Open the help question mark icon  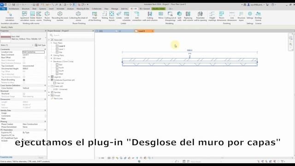(x=273, y=5)
